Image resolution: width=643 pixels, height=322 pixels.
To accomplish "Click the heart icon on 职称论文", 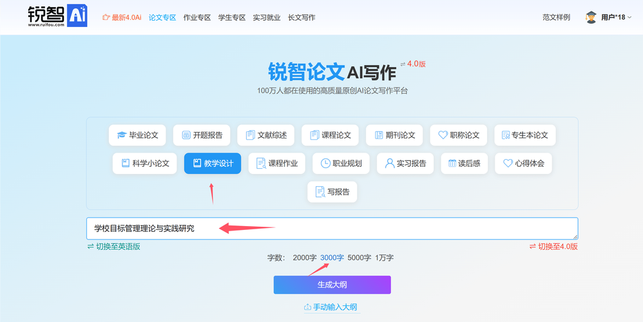I will [x=443, y=135].
